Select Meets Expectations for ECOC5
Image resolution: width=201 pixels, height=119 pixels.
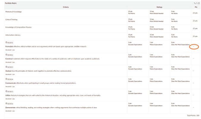click(156, 93)
